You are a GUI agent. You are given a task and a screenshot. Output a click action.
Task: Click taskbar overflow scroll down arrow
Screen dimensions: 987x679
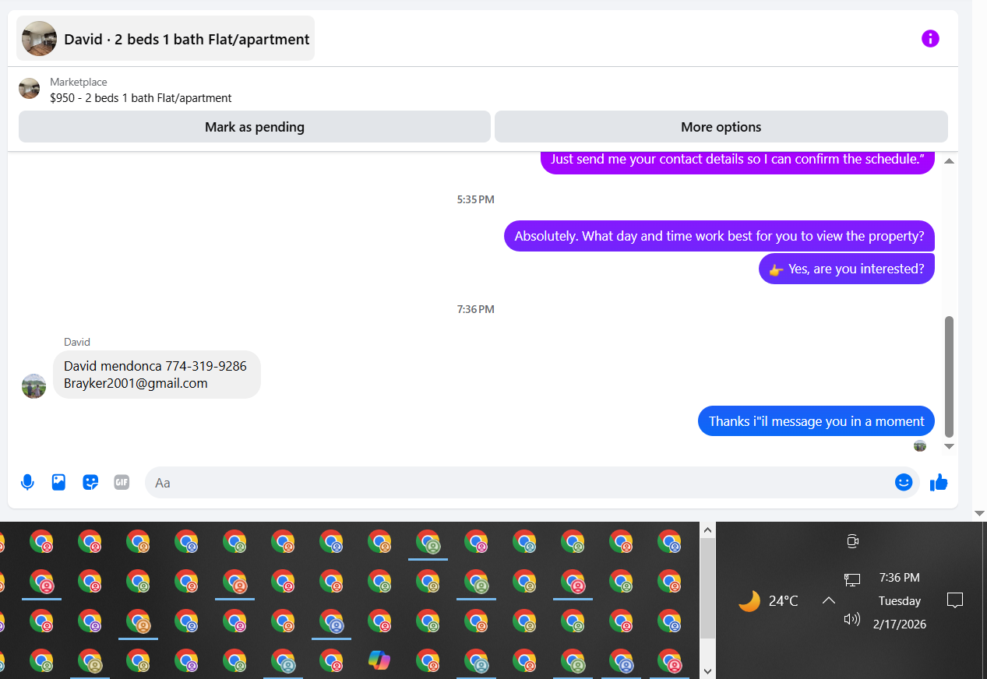pos(707,670)
